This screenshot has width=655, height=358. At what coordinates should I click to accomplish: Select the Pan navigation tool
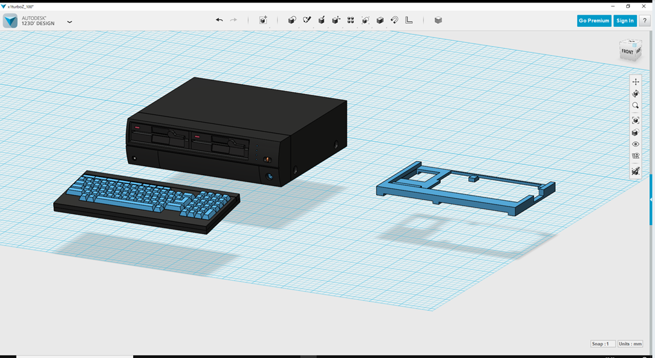(635, 82)
